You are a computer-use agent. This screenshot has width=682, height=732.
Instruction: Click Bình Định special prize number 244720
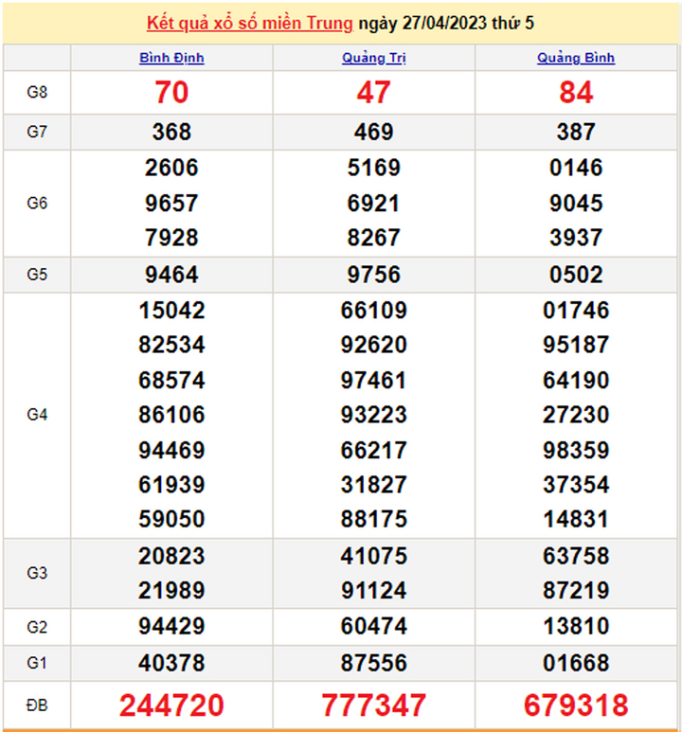(x=171, y=705)
